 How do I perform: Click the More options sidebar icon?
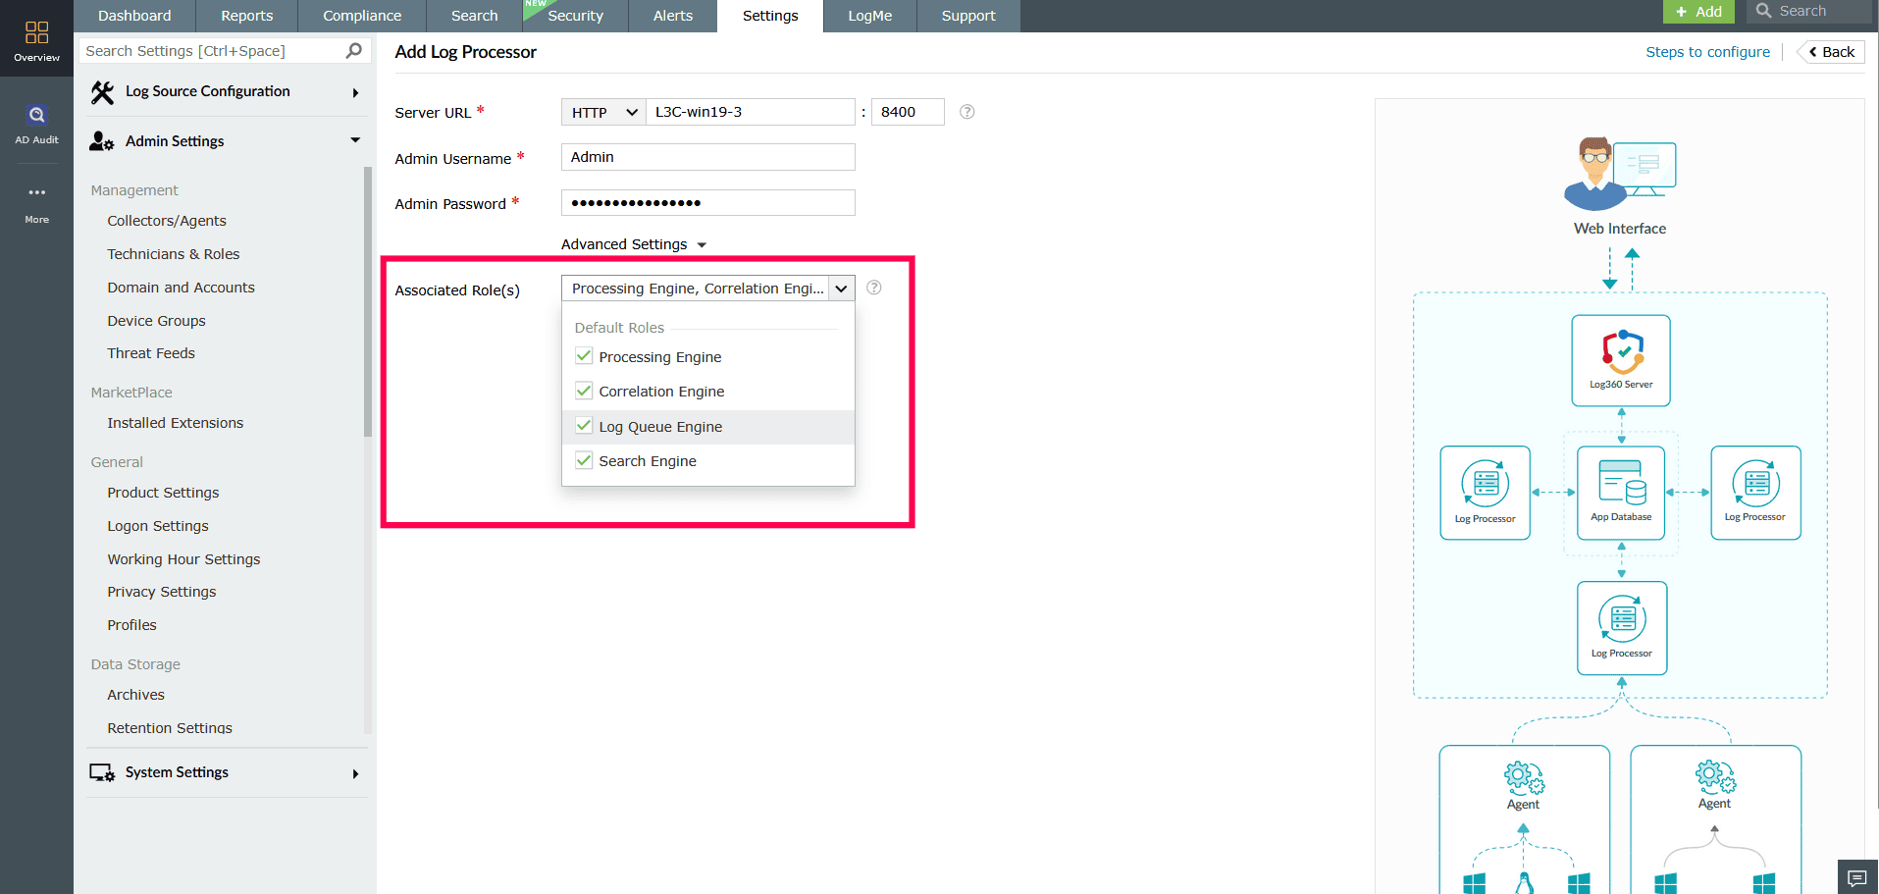pyautogui.click(x=36, y=193)
